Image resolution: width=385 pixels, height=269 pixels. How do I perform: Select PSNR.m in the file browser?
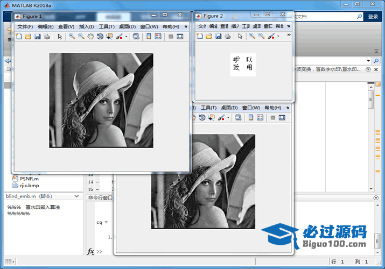[x=29, y=179]
